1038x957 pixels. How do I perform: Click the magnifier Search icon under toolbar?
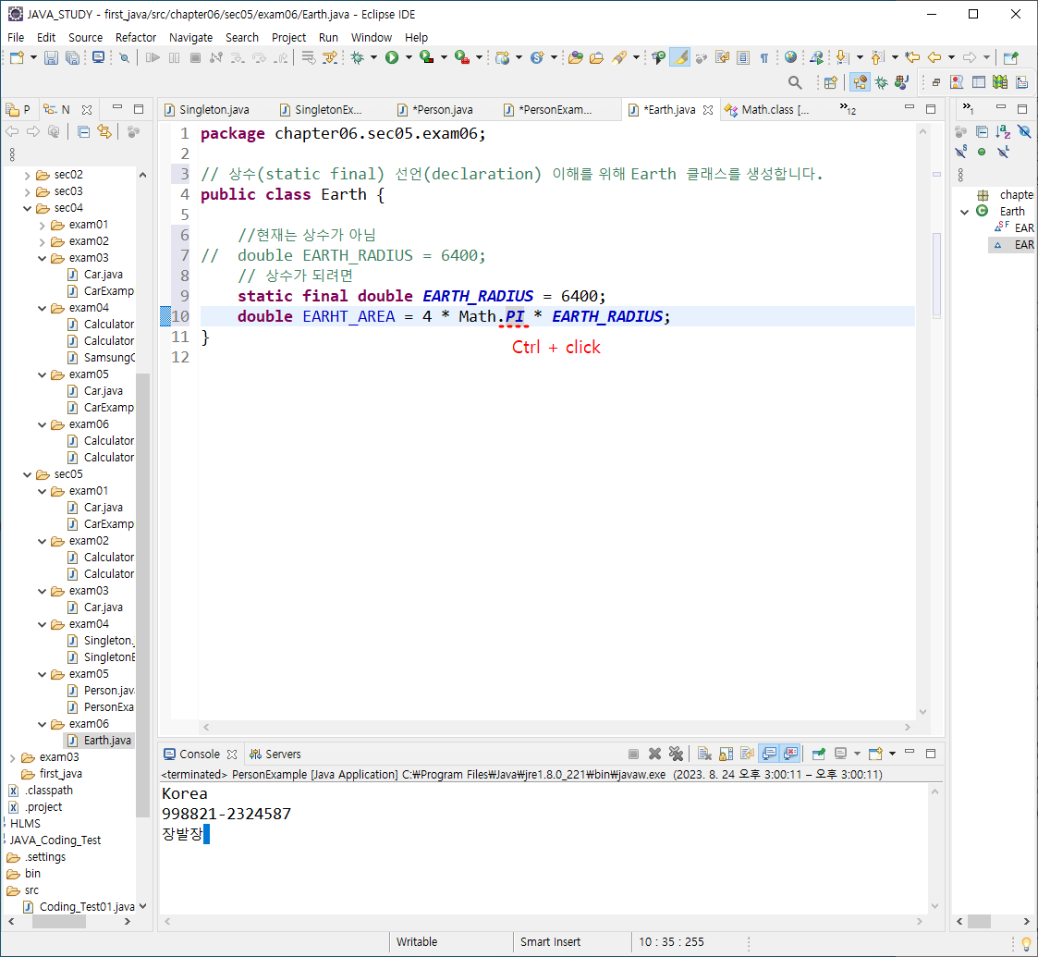click(x=795, y=83)
